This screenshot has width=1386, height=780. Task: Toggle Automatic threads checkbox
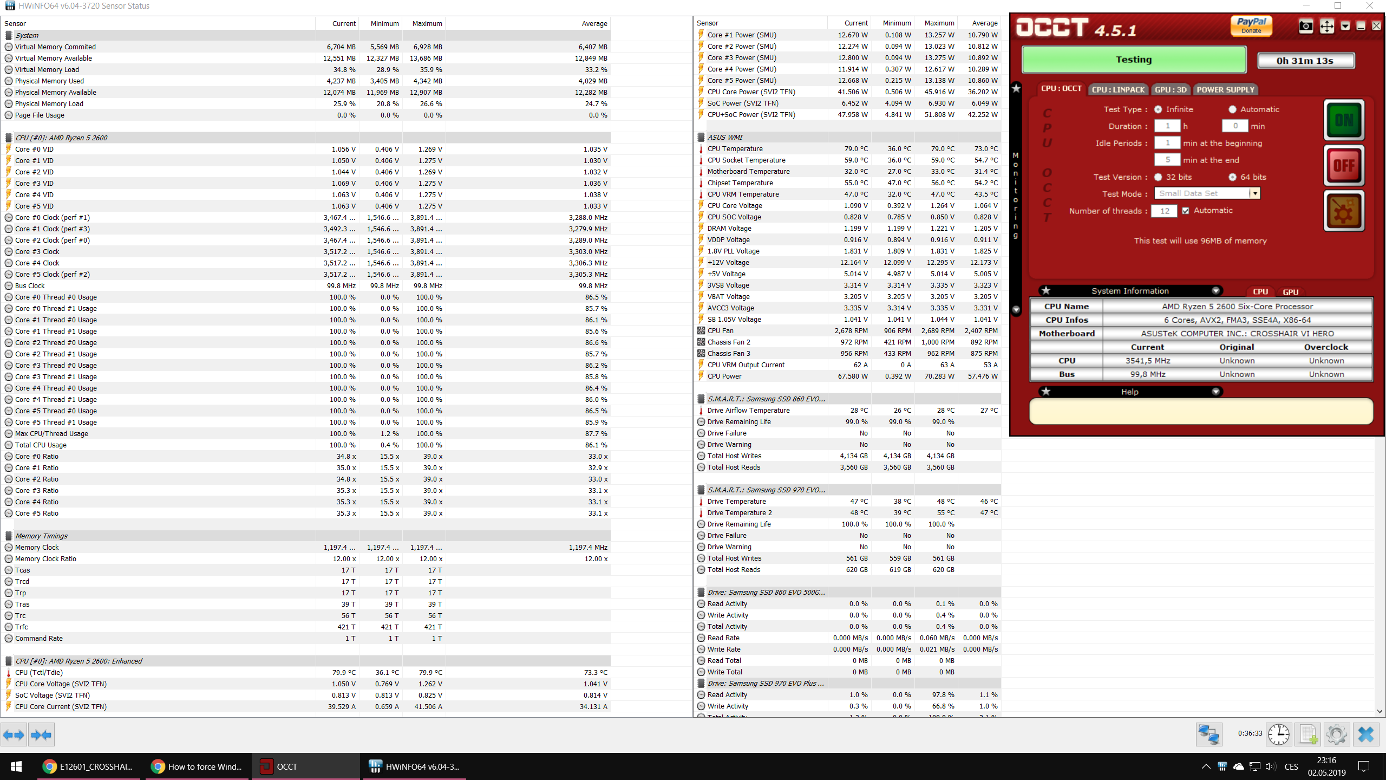pyautogui.click(x=1186, y=211)
